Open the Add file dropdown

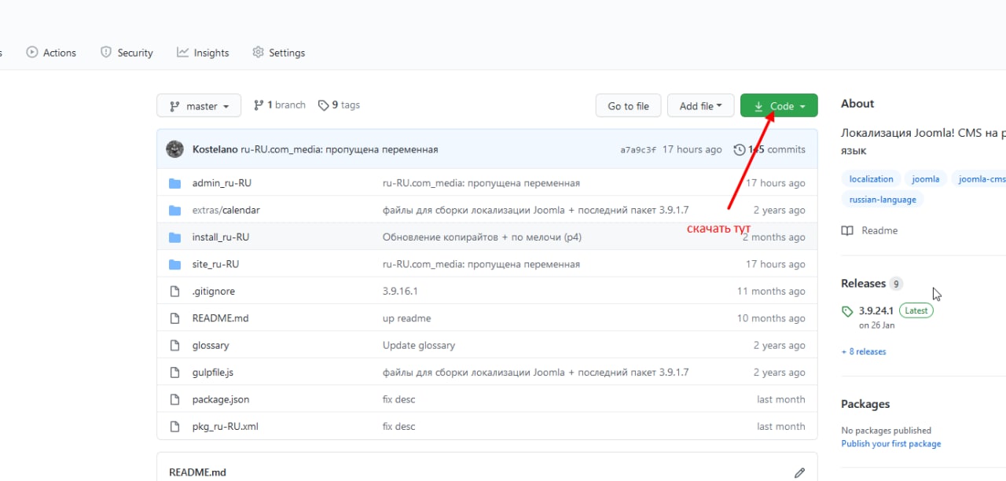pos(700,106)
